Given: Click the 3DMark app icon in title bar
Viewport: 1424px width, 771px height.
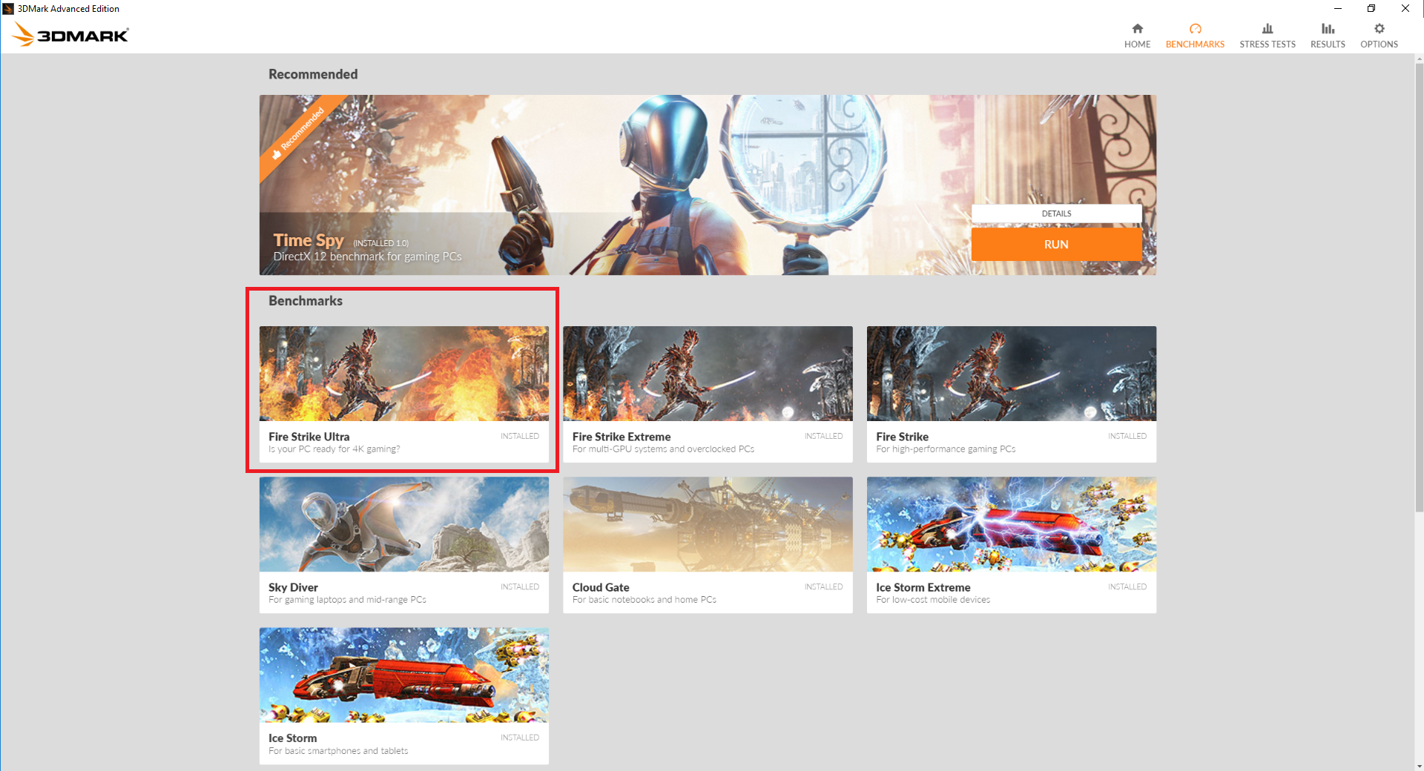Looking at the screenshot, I should tap(8, 9).
